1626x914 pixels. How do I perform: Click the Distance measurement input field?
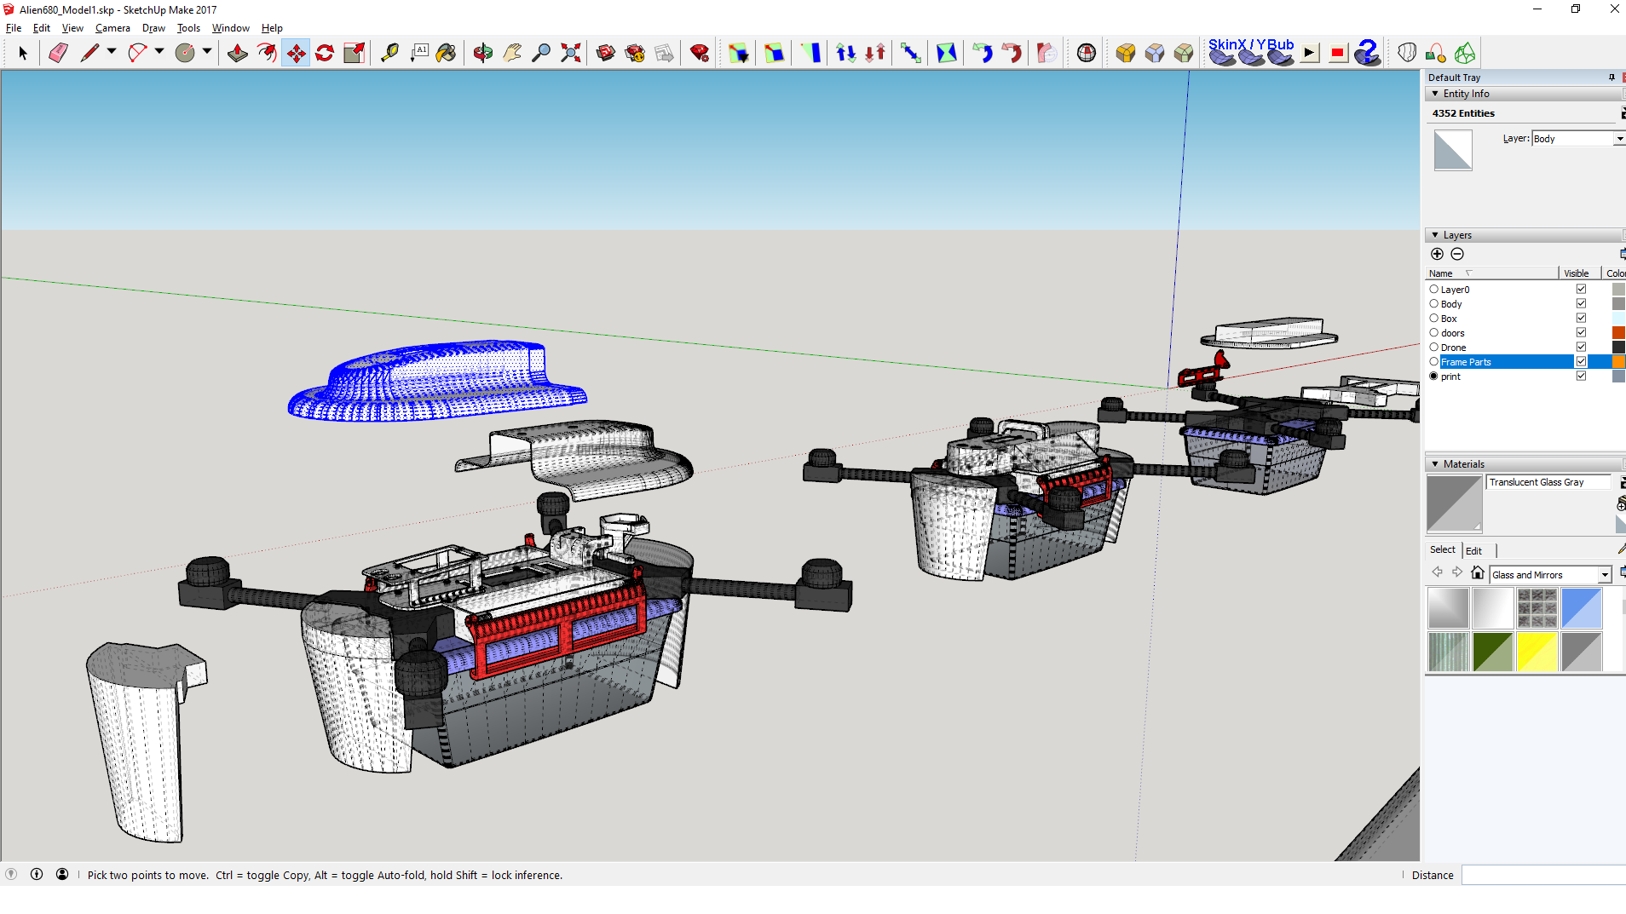[1542, 875]
